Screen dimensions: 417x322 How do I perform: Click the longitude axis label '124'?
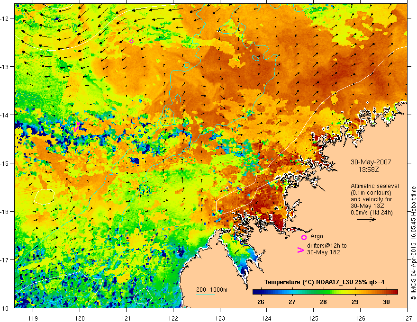pyautogui.click(x=267, y=318)
